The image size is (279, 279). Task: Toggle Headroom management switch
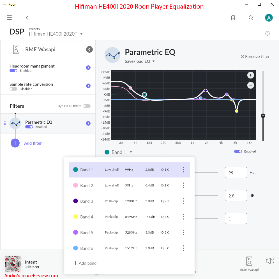(13, 71)
